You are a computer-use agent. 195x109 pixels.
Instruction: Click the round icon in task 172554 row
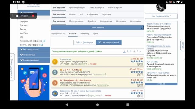pos(138,64)
